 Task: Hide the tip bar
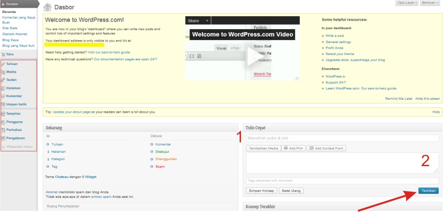(x=436, y=112)
